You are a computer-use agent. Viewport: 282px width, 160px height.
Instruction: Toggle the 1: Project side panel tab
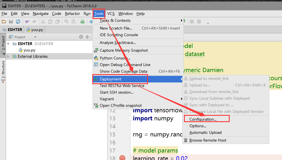click(3, 43)
